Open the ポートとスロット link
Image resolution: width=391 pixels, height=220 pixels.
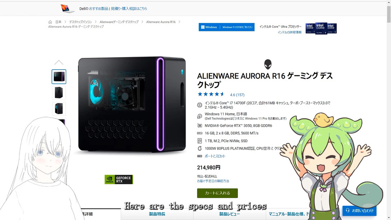click(215, 156)
